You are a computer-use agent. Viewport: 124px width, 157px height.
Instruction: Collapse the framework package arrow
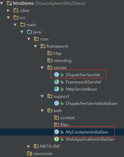coord(36,46)
